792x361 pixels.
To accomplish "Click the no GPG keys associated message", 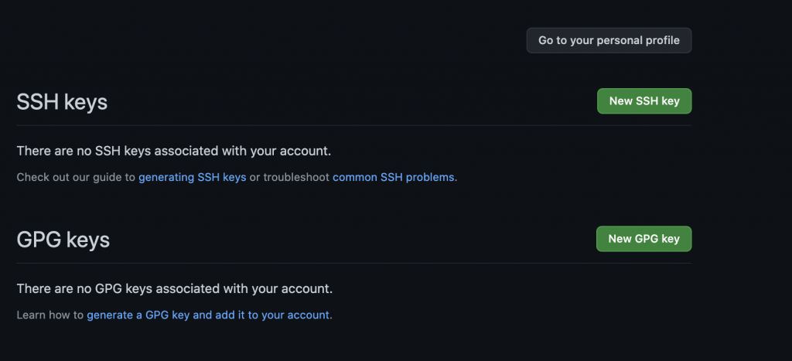I will 174,288.
